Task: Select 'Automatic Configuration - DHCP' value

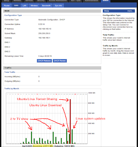Action: (x=52, y=20)
